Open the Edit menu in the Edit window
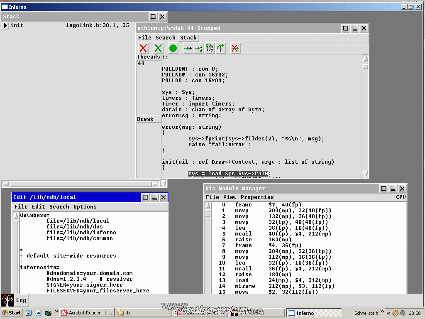 tap(39, 207)
